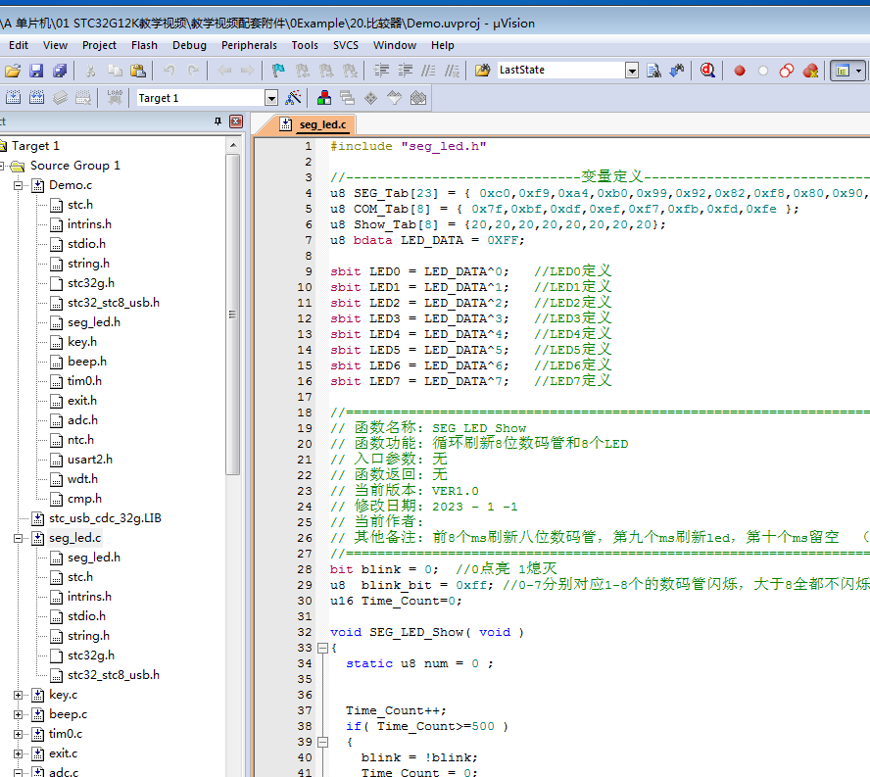Open the Target 1 selection dropdown

pyautogui.click(x=270, y=98)
